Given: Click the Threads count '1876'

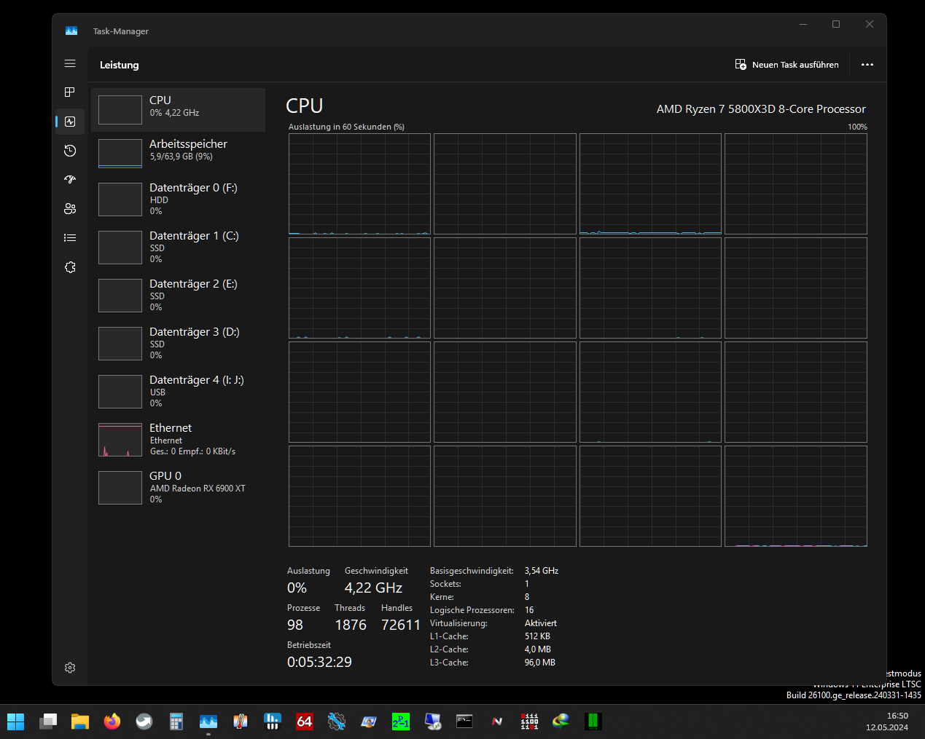Looking at the screenshot, I should click(x=351, y=625).
